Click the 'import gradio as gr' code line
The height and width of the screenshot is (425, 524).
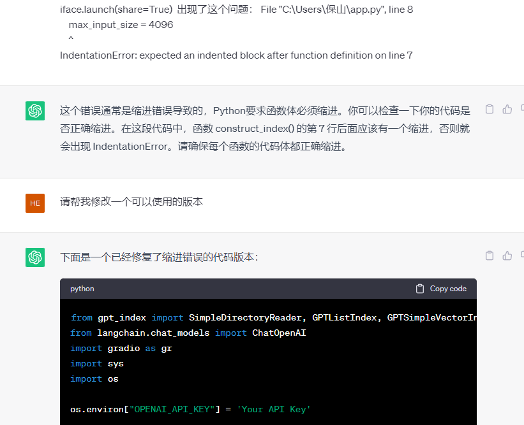coord(121,349)
